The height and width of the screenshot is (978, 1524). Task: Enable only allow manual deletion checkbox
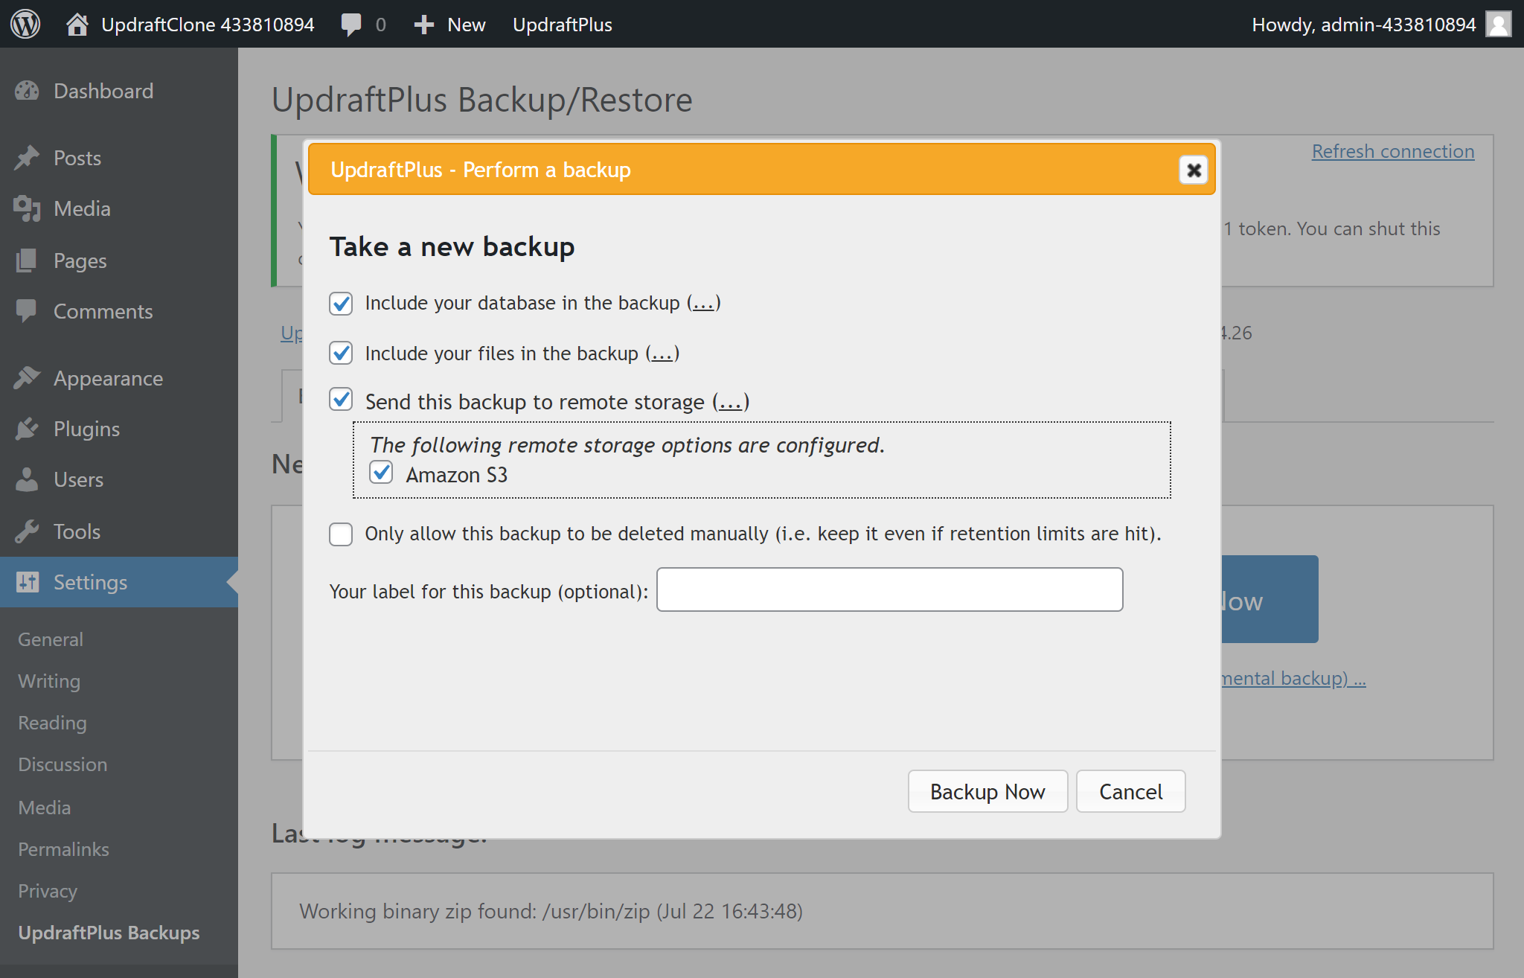pyautogui.click(x=341, y=534)
